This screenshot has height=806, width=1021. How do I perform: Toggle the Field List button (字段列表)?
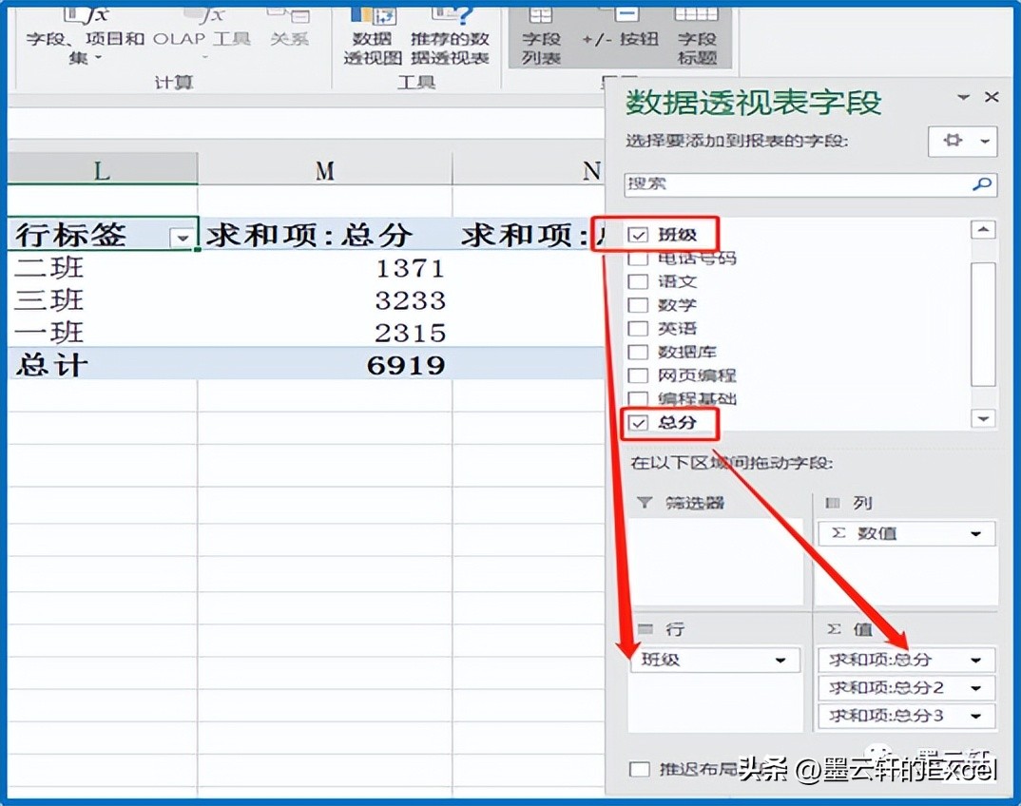[x=541, y=38]
